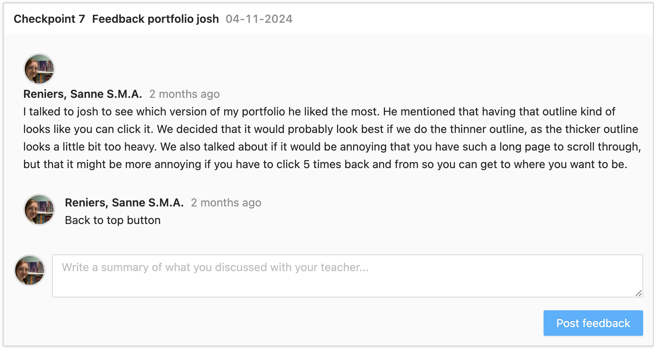Focus the 'Write a summary' text area
The height and width of the screenshot is (349, 654).
click(347, 276)
